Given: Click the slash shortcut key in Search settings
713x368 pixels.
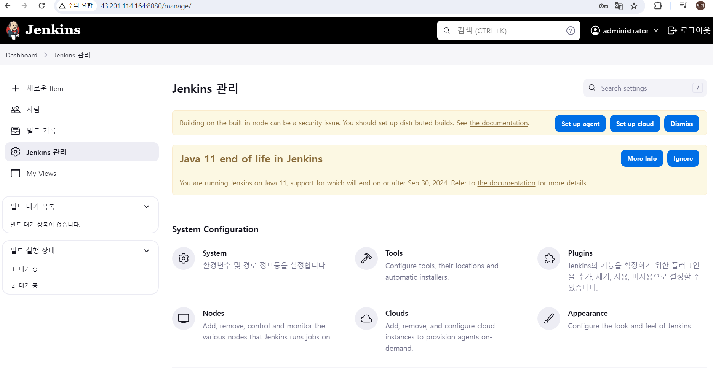Looking at the screenshot, I should point(698,88).
